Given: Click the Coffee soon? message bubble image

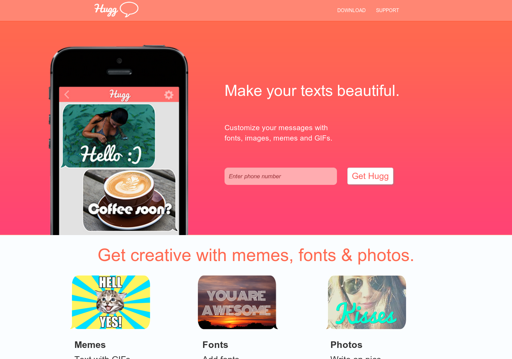Looking at the screenshot, I should (x=130, y=200).
